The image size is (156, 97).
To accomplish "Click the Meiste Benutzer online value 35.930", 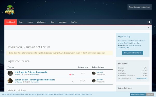I will coord(145,76).
